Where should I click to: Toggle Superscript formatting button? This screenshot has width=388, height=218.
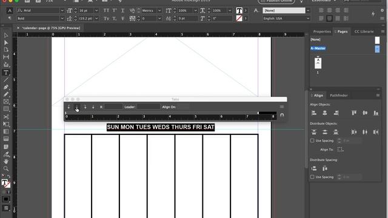pos(115,11)
